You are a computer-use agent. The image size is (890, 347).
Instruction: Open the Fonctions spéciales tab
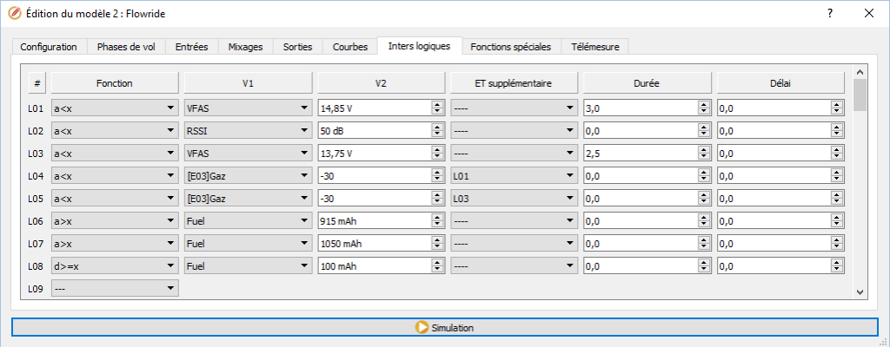pos(510,47)
